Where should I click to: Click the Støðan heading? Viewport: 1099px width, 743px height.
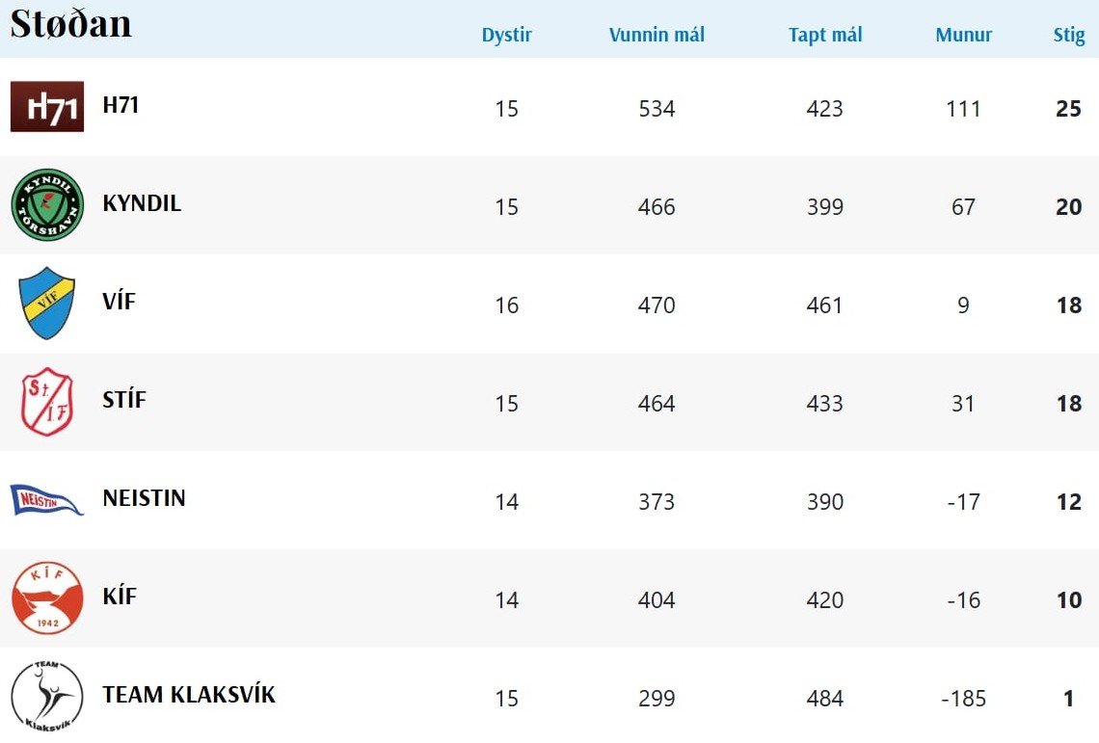70,24
